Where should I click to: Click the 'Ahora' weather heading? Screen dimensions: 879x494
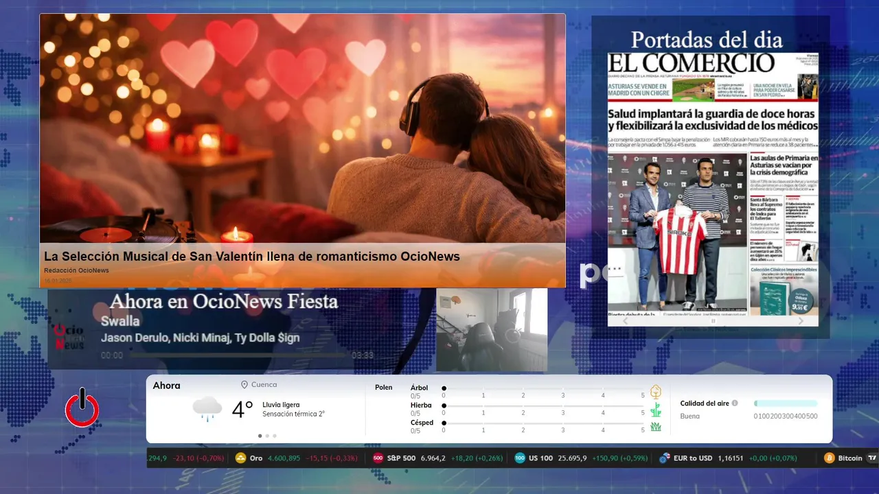(x=167, y=386)
